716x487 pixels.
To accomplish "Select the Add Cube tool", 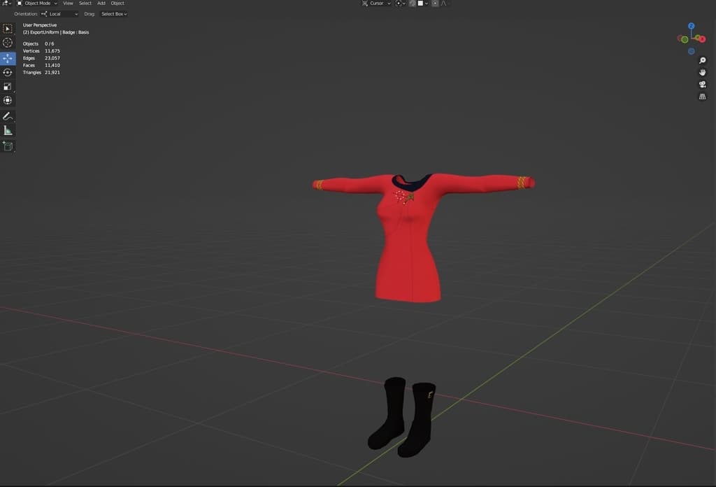I will click(8, 146).
